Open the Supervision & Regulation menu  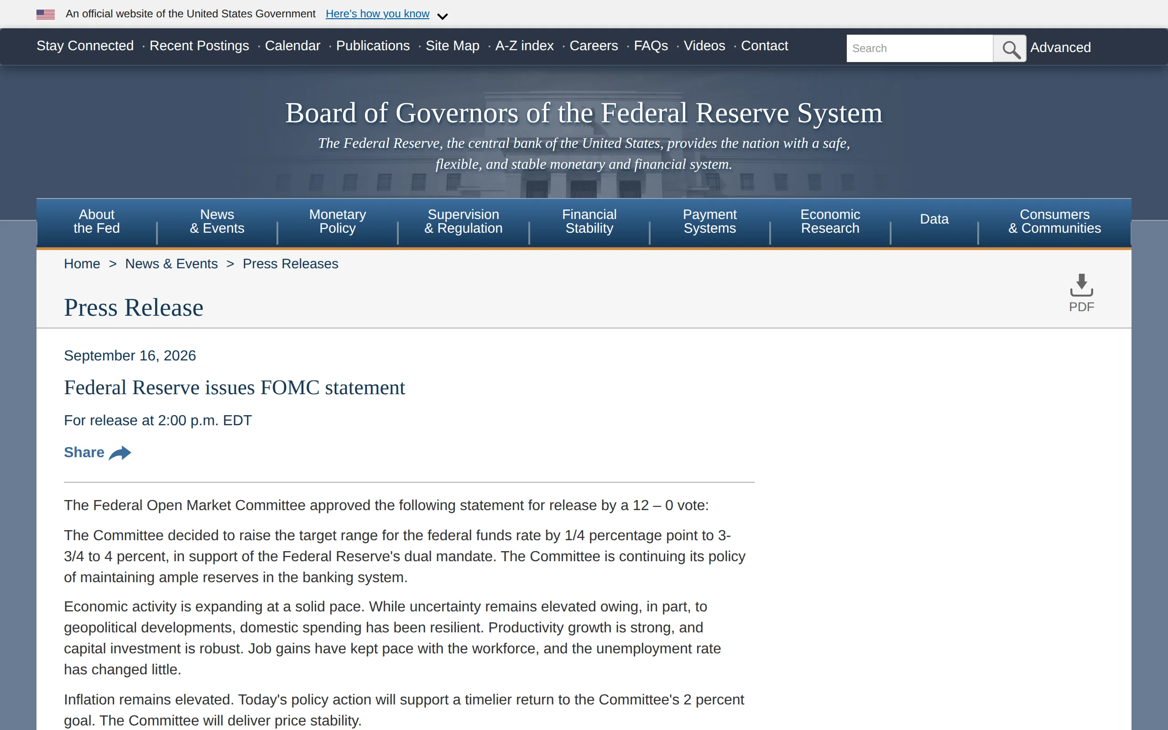pos(464,222)
